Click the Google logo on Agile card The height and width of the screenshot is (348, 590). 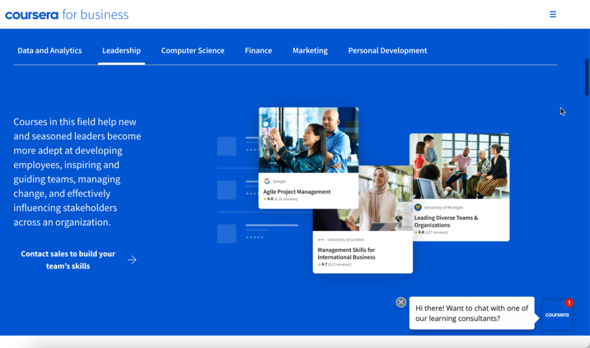(267, 181)
